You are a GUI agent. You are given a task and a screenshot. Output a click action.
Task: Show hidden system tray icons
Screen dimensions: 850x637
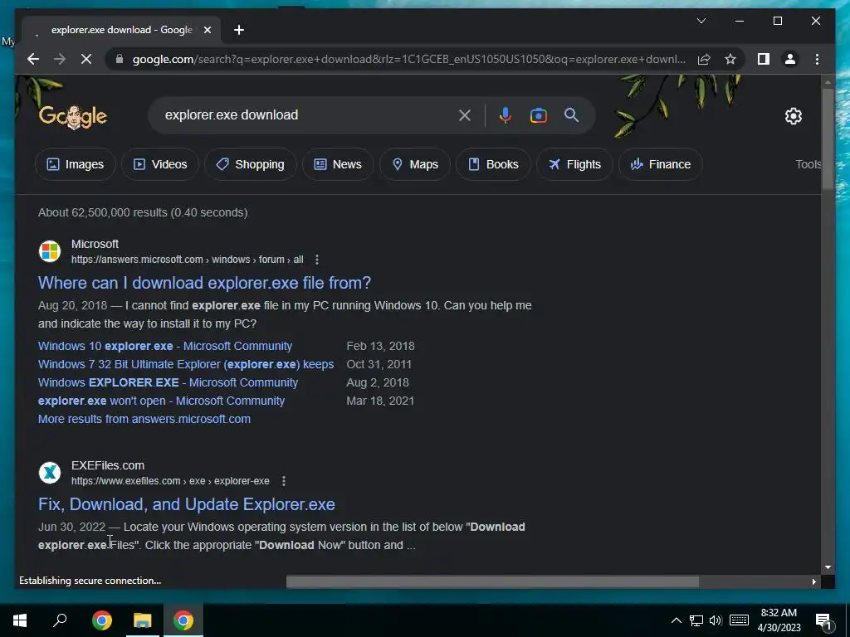pyautogui.click(x=676, y=620)
